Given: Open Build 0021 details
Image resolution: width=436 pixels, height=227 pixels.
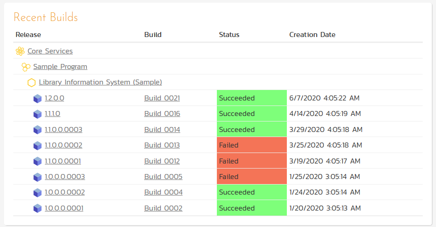Looking at the screenshot, I should 162,98.
